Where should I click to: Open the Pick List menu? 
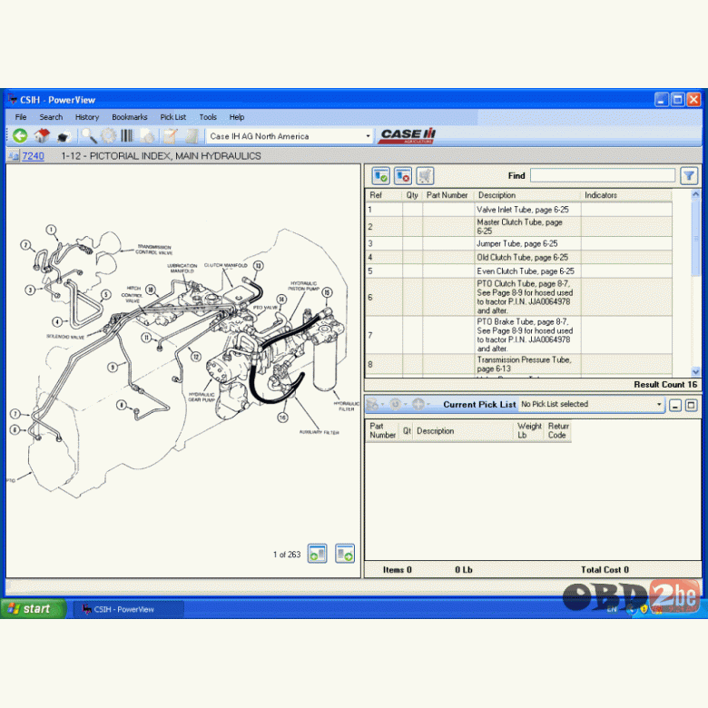click(173, 117)
